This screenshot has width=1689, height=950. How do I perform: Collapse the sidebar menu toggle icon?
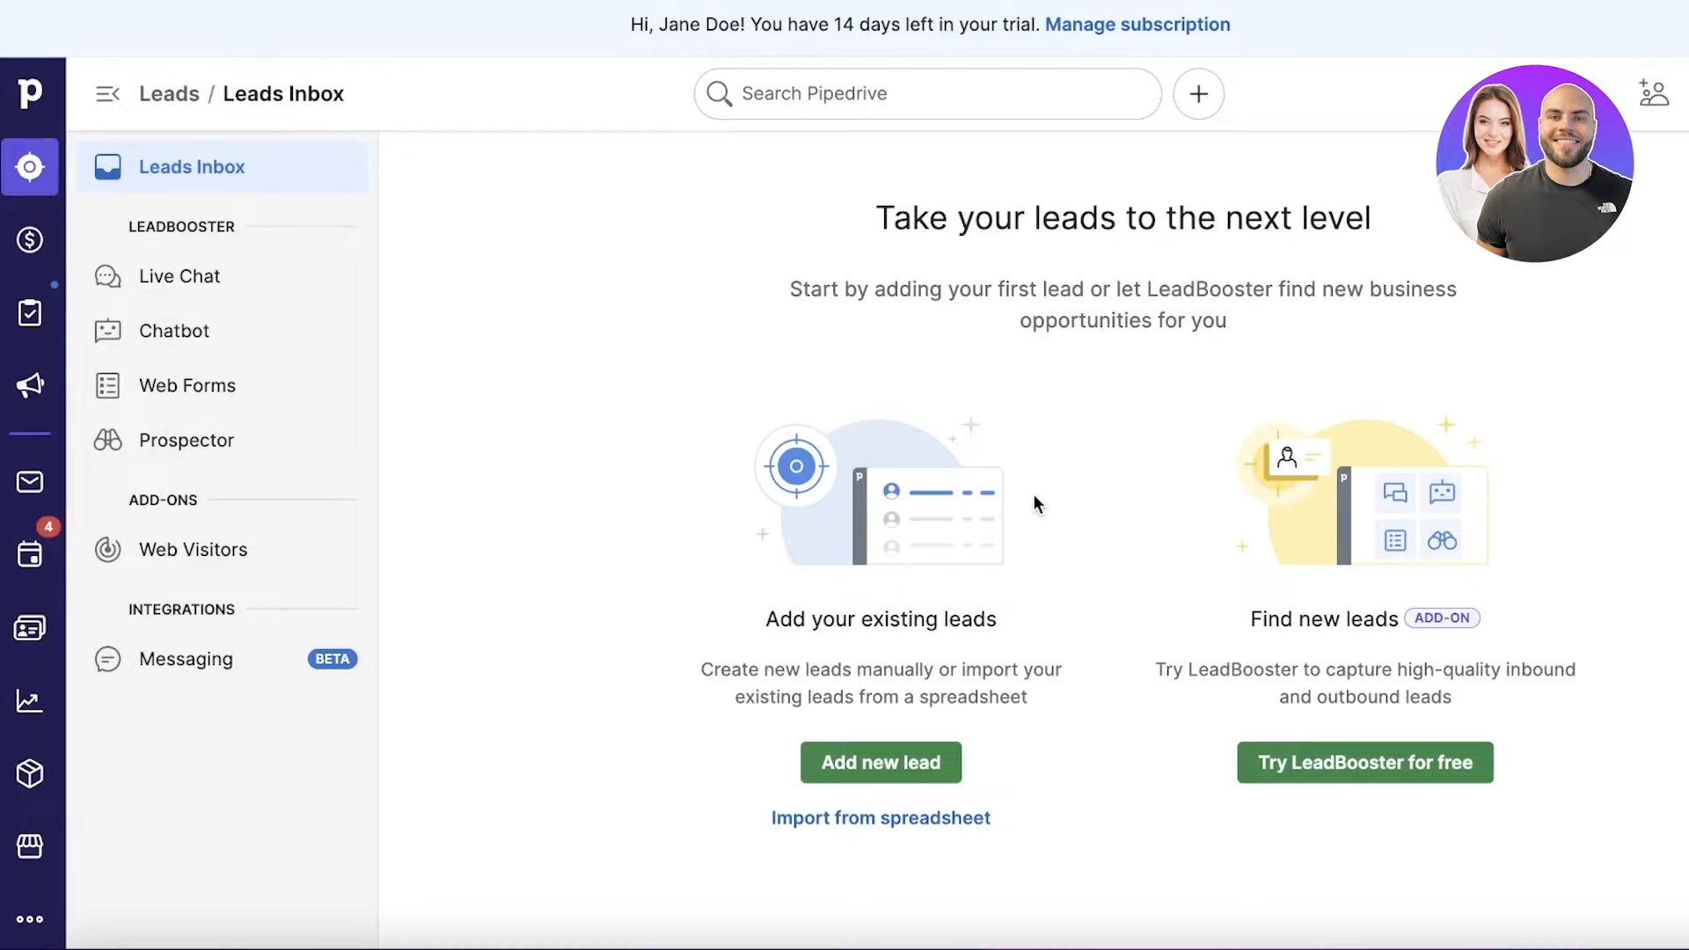coord(107,94)
